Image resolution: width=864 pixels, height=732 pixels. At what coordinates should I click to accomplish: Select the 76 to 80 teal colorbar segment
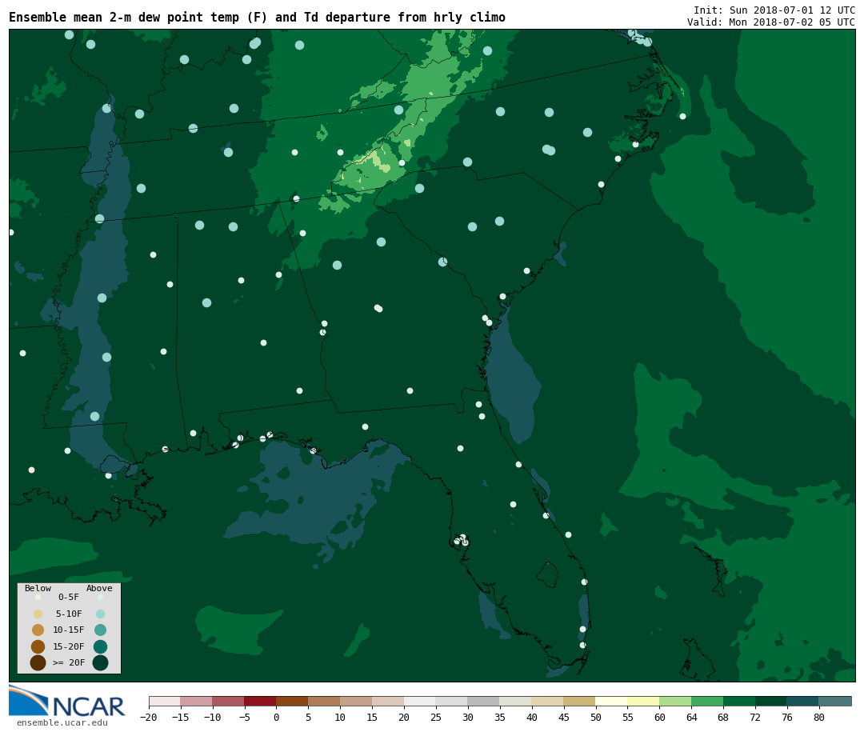pyautogui.click(x=803, y=702)
